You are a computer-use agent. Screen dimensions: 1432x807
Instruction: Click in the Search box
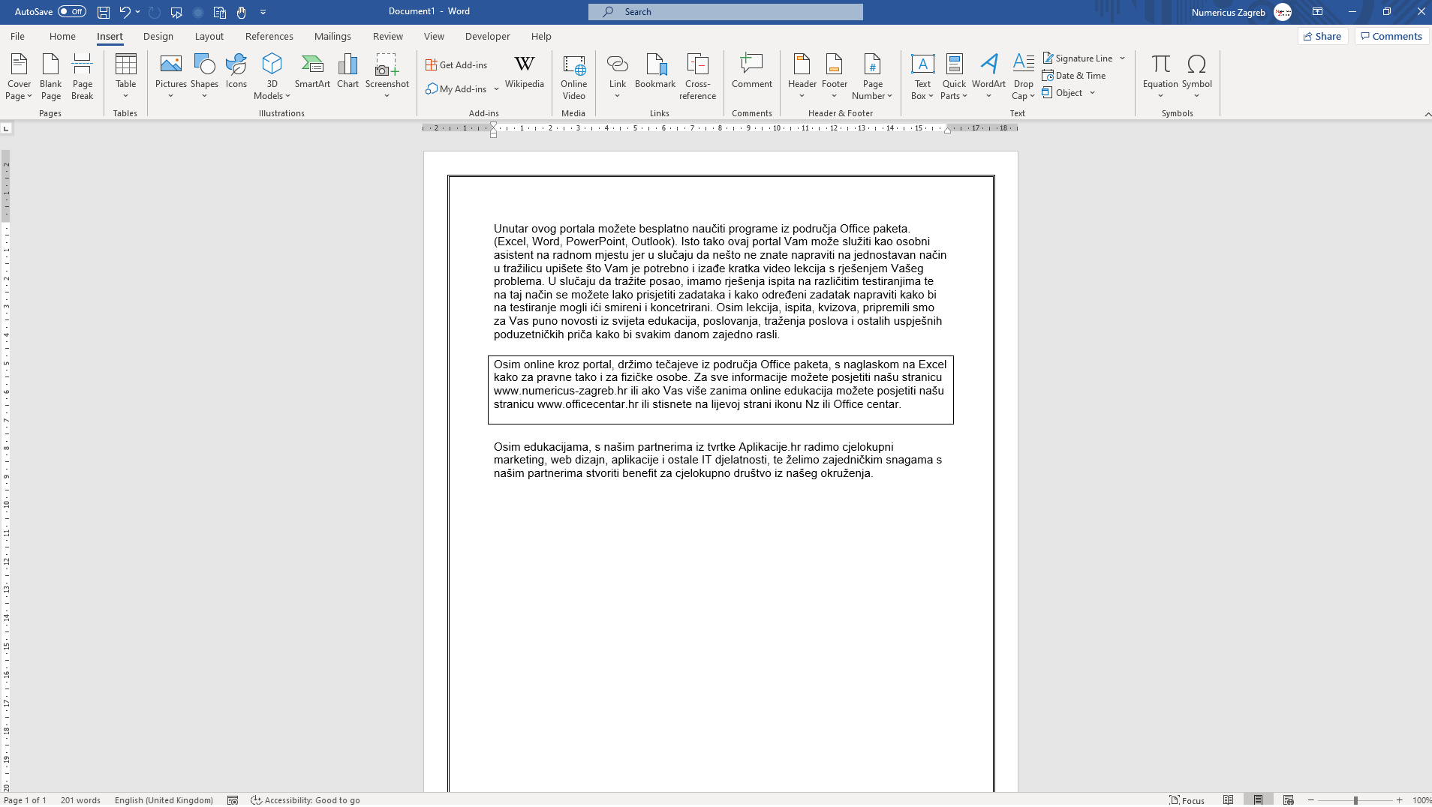point(726,11)
